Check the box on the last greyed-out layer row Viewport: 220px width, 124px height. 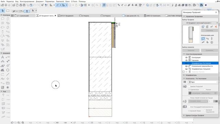184,72
